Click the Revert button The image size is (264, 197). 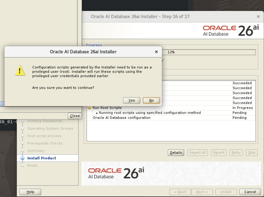[x=218, y=153]
